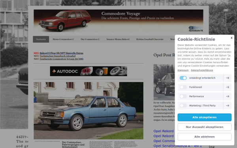Click the AUTODOC advertisement banner
The image size is (237, 148).
pyautogui.click(x=88, y=71)
